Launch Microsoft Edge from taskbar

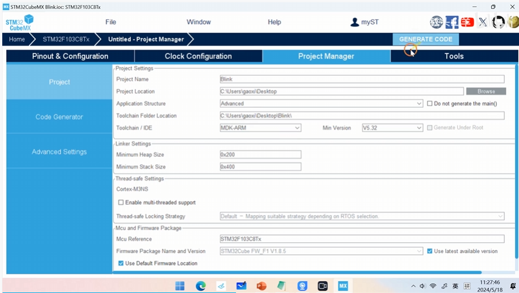[200, 286]
